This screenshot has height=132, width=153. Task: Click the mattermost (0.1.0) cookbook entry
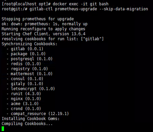pos(32,74)
